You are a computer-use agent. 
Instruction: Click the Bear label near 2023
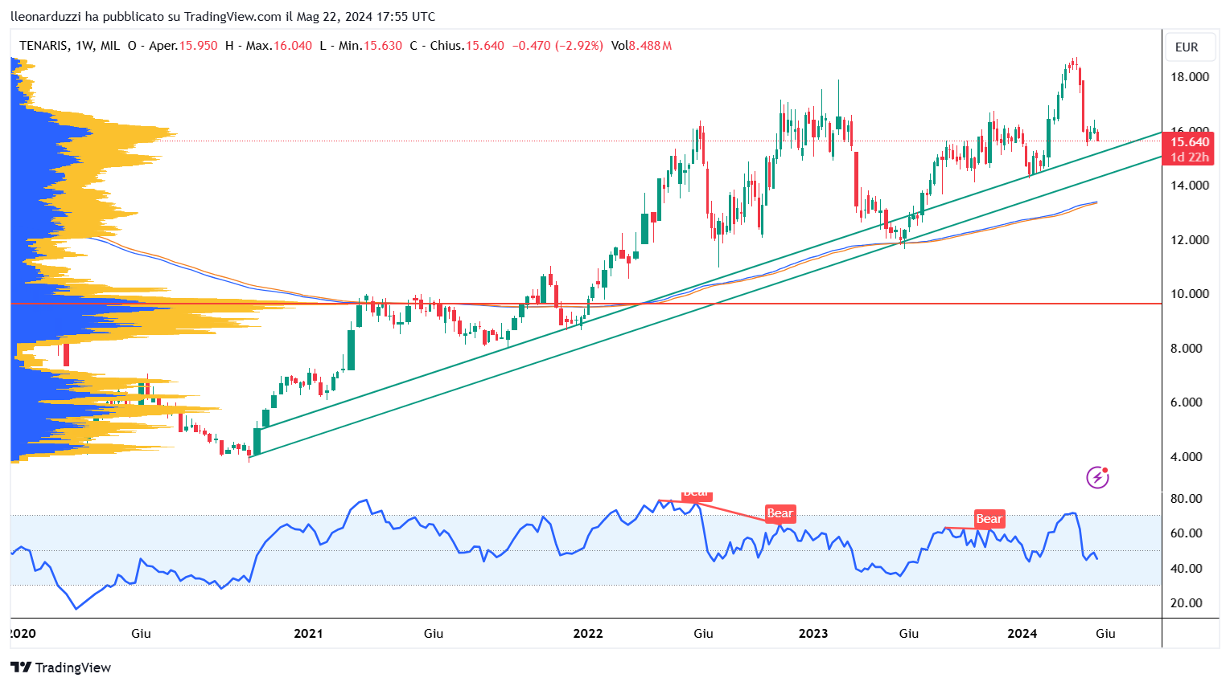click(x=780, y=513)
